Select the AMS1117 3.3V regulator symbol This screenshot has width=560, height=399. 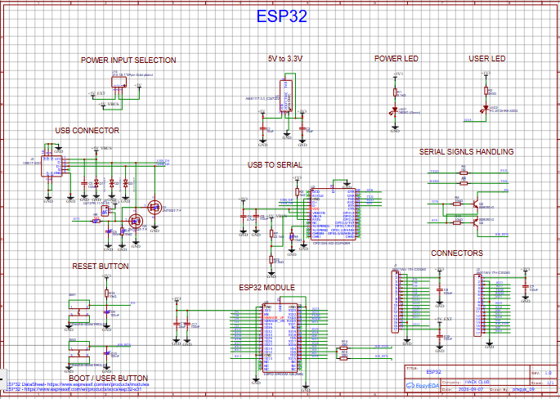tap(286, 96)
